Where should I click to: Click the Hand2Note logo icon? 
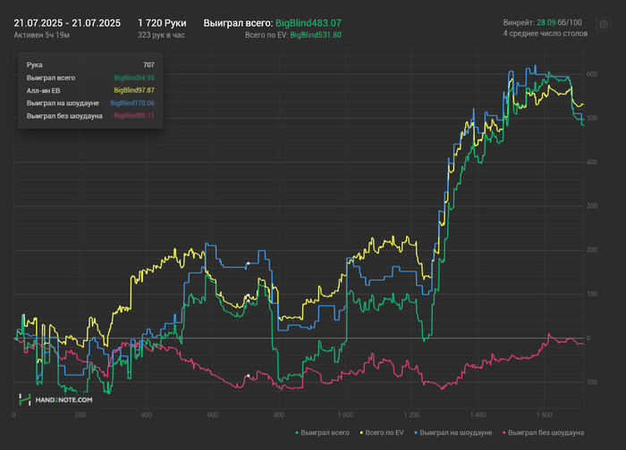[25, 399]
